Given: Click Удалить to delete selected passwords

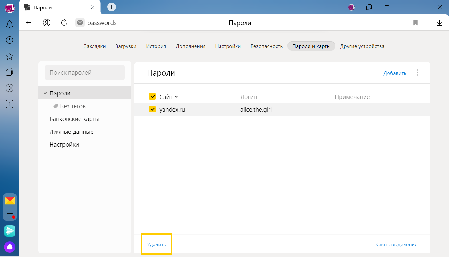Looking at the screenshot, I should pos(156,244).
